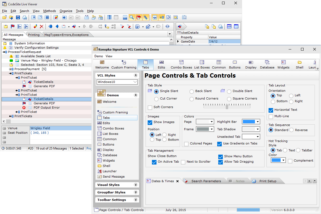
Task: Set tab orientation to Bottom
Action: (273, 101)
